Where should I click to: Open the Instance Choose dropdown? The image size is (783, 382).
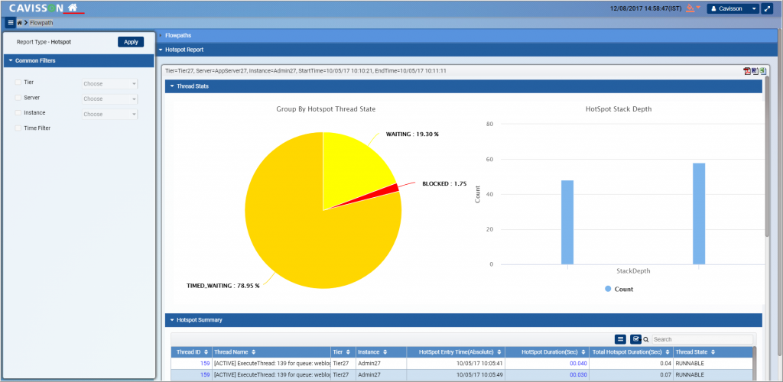109,115
